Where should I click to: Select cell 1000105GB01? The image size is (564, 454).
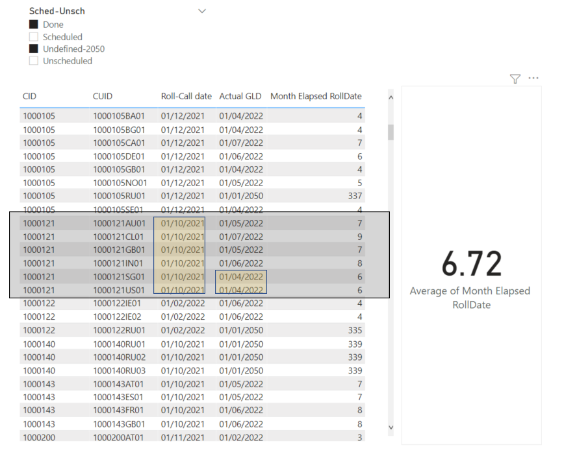(x=119, y=169)
